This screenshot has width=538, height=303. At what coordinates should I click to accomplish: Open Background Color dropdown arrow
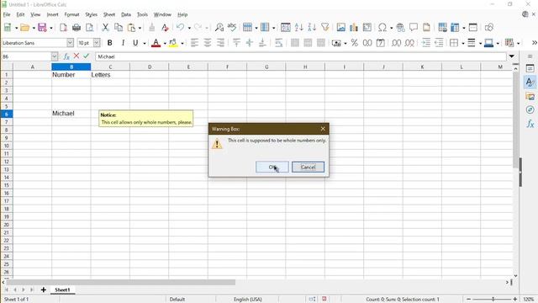182,43
